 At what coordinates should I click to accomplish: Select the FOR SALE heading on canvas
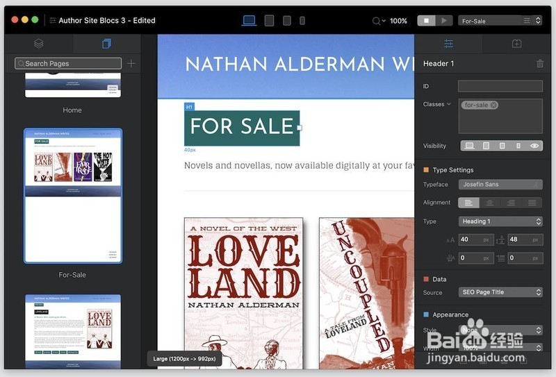(x=242, y=128)
